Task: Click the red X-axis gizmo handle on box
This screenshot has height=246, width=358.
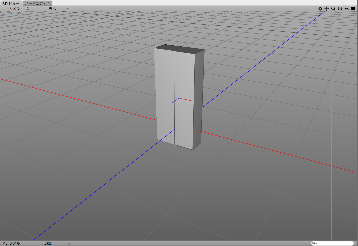Action: [186, 100]
